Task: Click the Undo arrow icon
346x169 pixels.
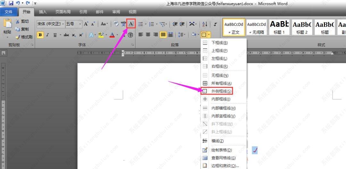Action: (x=18, y=3)
